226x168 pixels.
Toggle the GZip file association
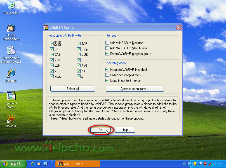pos(79,49)
